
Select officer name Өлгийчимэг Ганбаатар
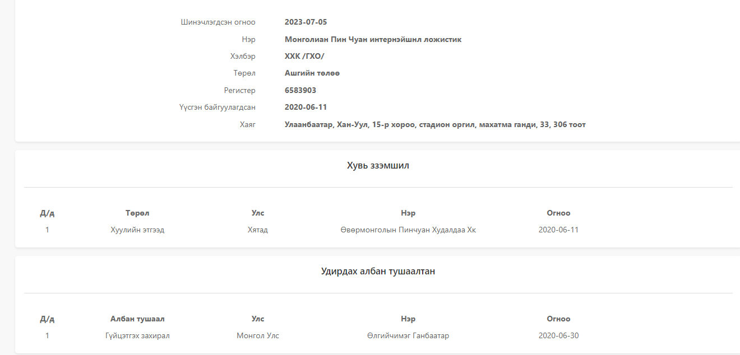[408, 335]
